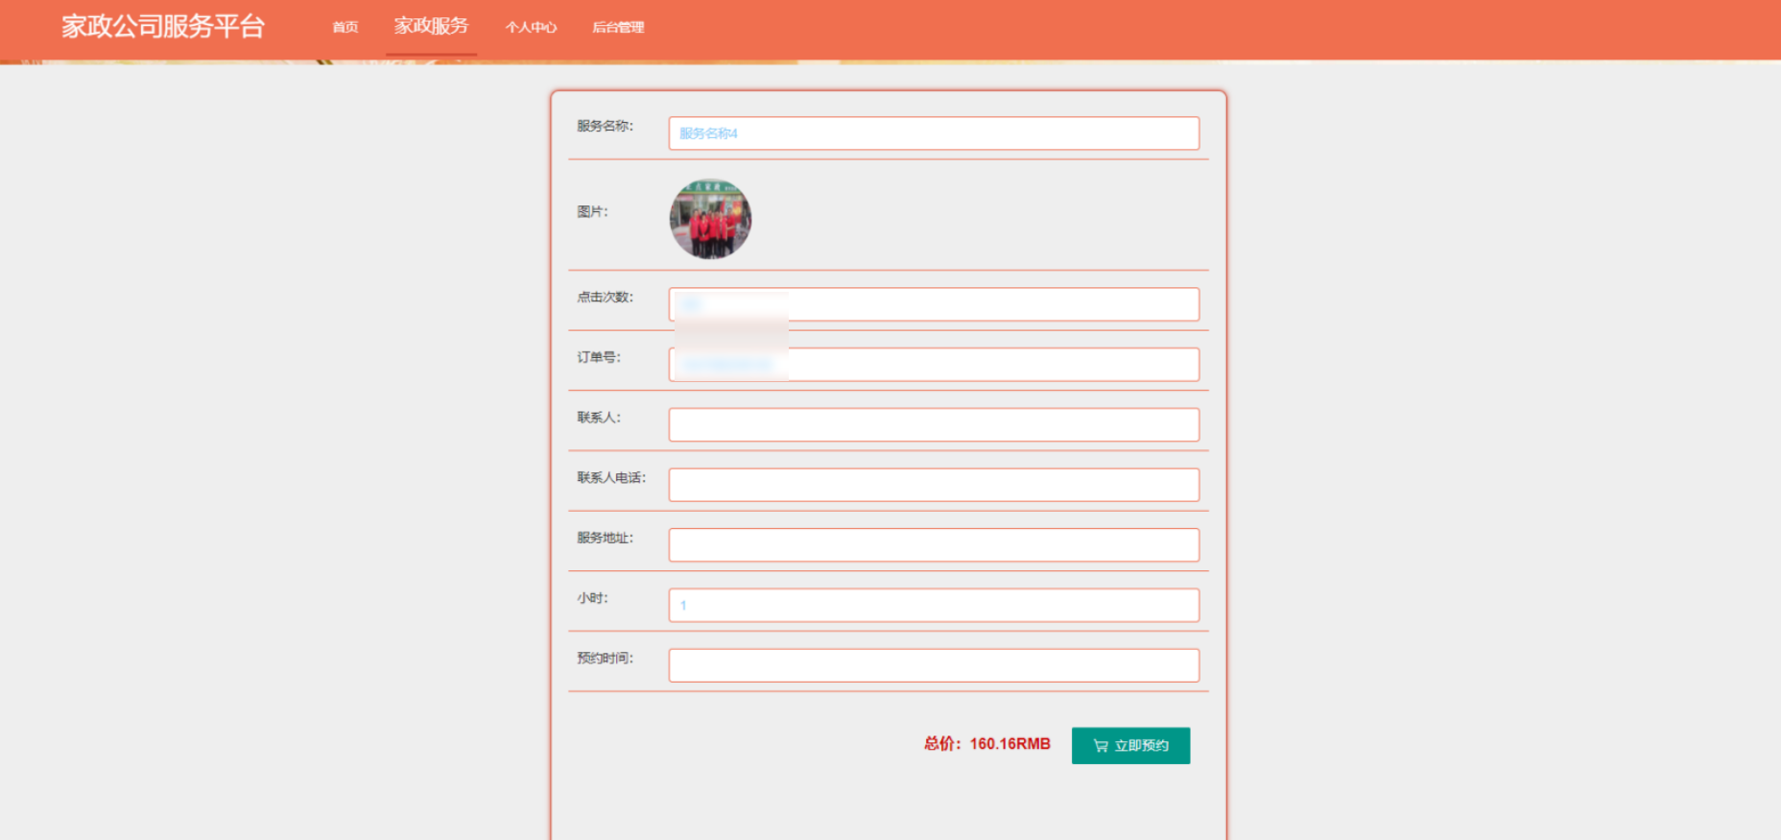Click the 服务名称: label
This screenshot has width=1781, height=840.
pos(605,126)
